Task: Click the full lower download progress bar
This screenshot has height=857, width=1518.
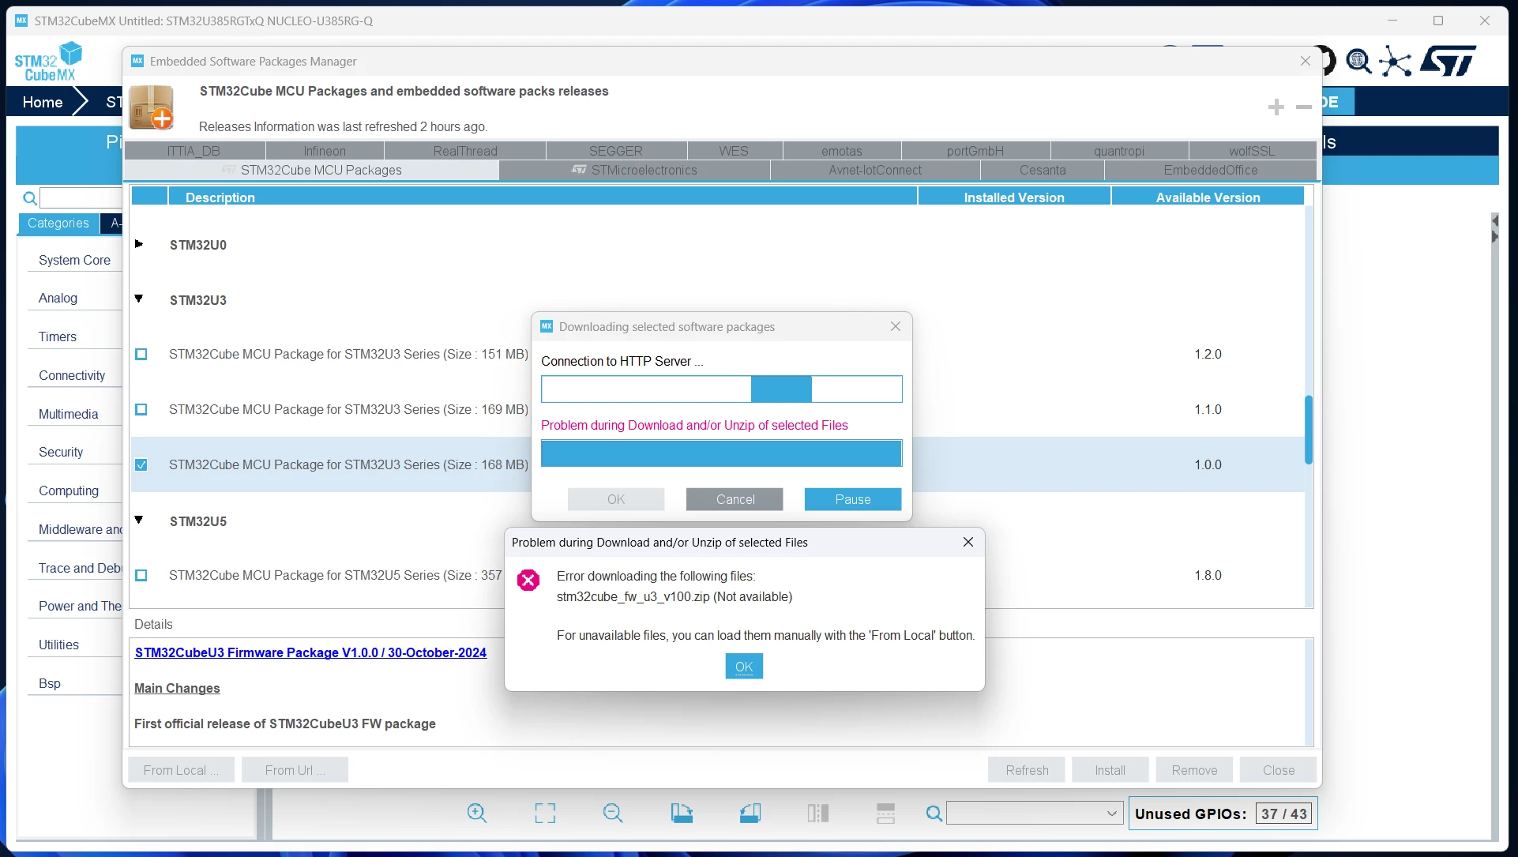Action: point(721,453)
